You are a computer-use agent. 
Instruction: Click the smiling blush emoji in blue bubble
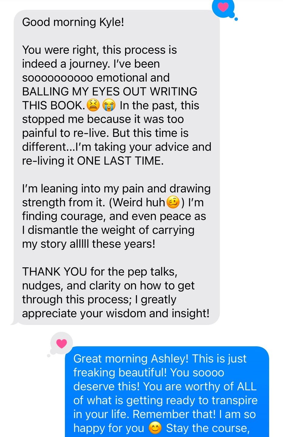click(x=155, y=428)
